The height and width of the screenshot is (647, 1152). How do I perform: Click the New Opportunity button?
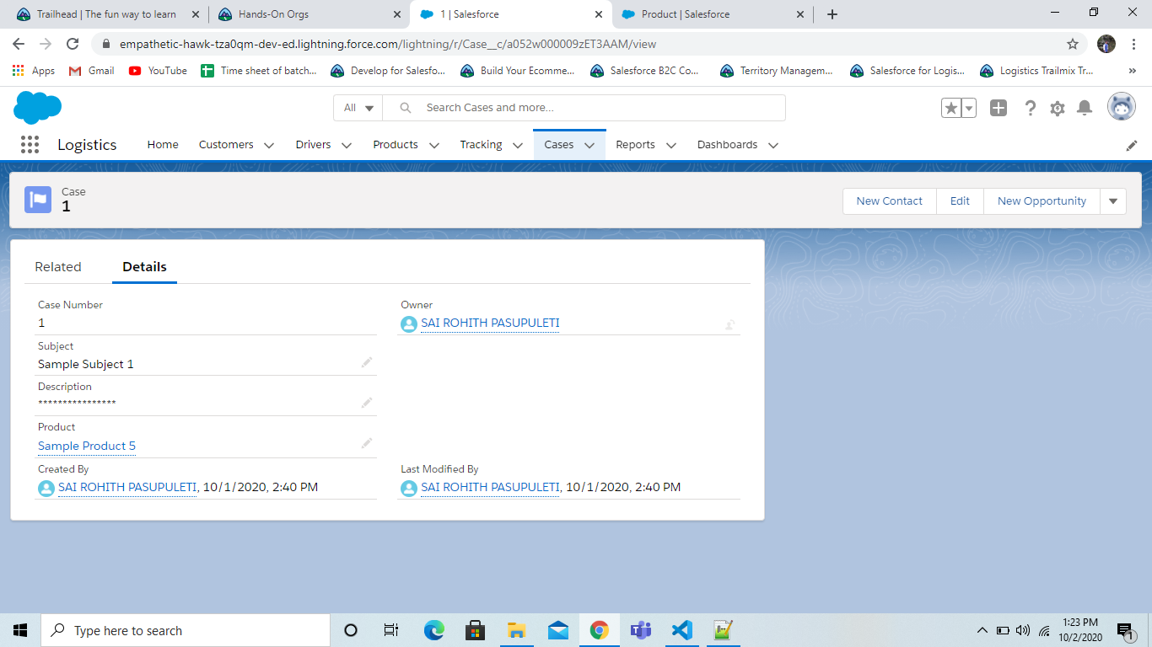(x=1042, y=201)
